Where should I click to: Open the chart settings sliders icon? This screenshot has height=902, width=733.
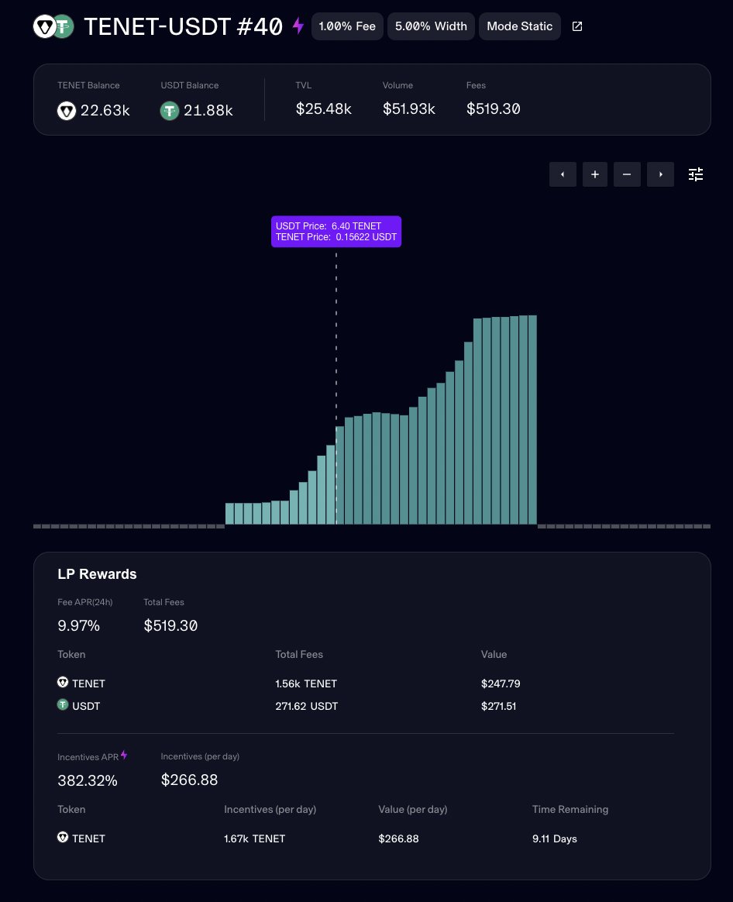(695, 174)
